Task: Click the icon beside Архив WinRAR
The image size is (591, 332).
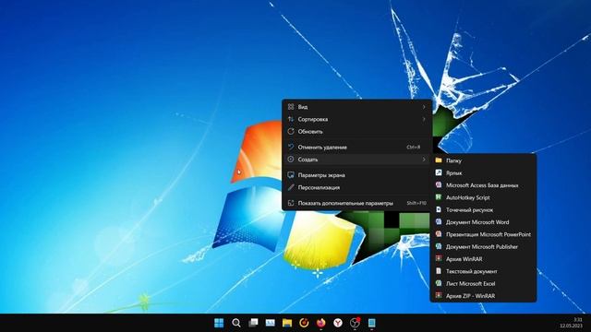Action: pyautogui.click(x=439, y=258)
